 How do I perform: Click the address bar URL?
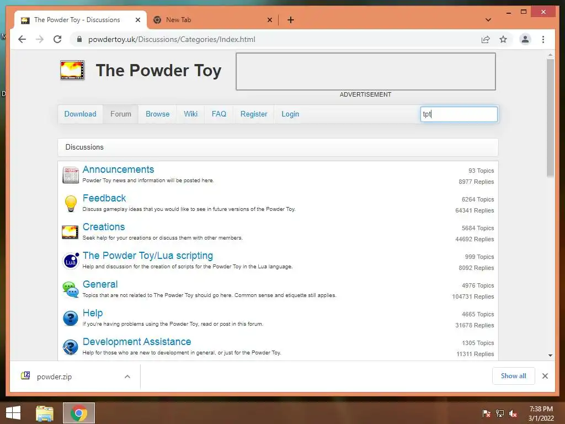pyautogui.click(x=172, y=39)
